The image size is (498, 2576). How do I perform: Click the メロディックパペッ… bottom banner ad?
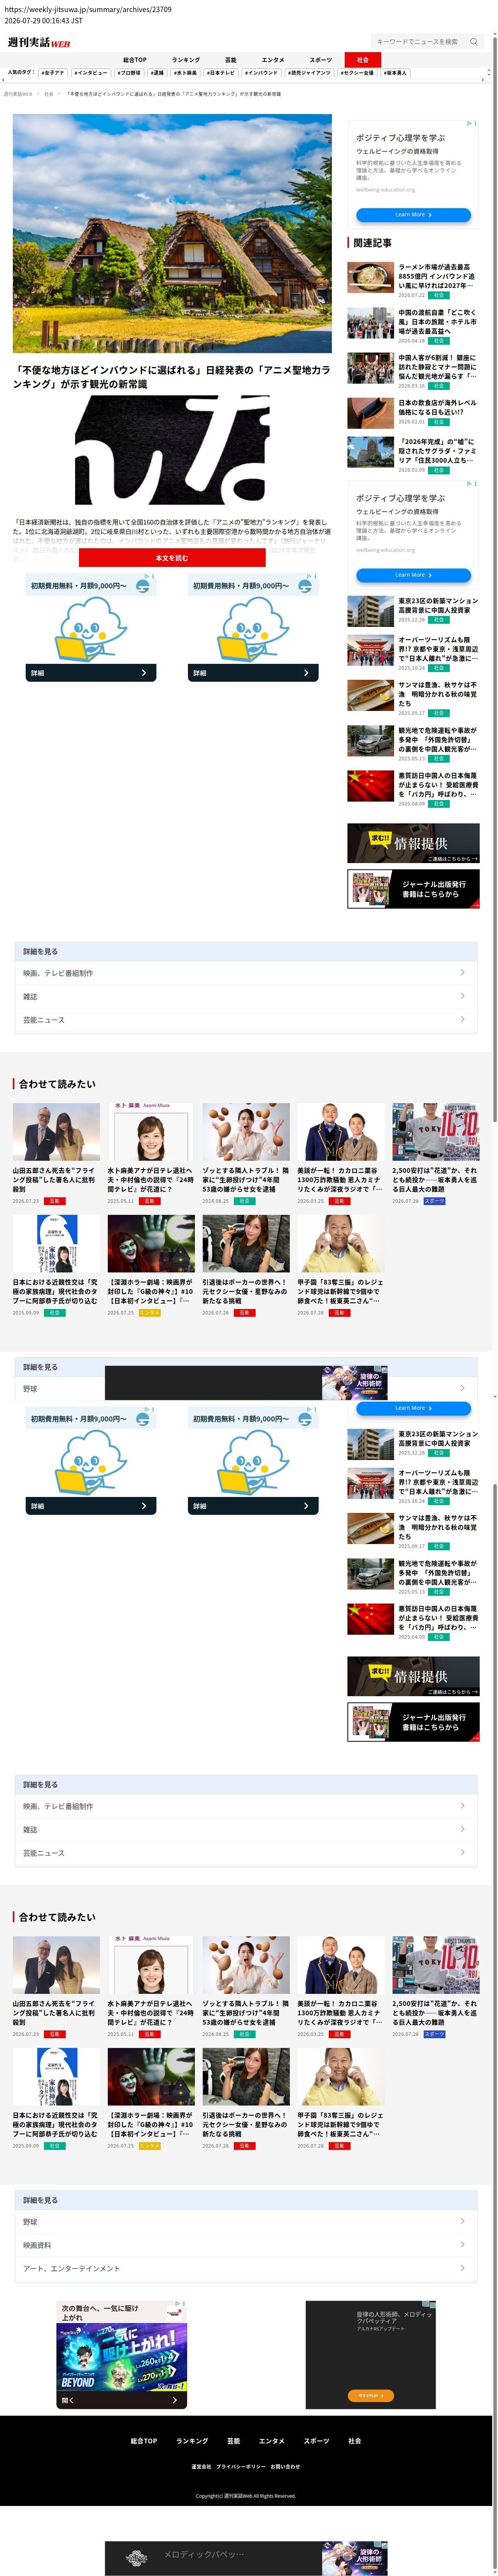point(246,2558)
